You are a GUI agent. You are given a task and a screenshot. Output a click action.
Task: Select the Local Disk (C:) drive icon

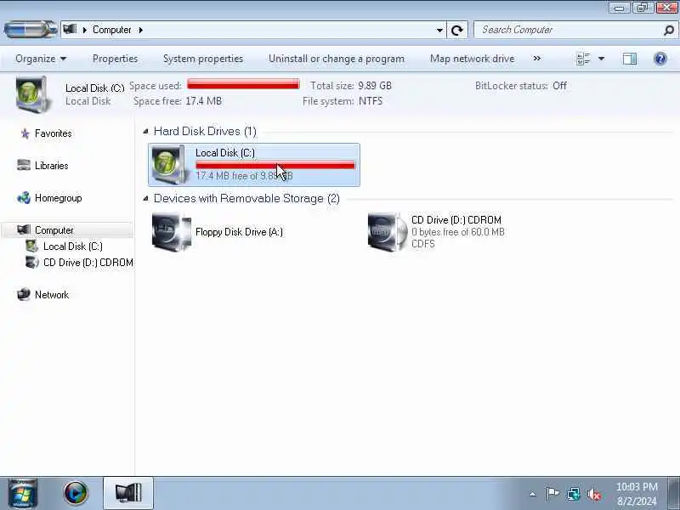tap(171, 165)
